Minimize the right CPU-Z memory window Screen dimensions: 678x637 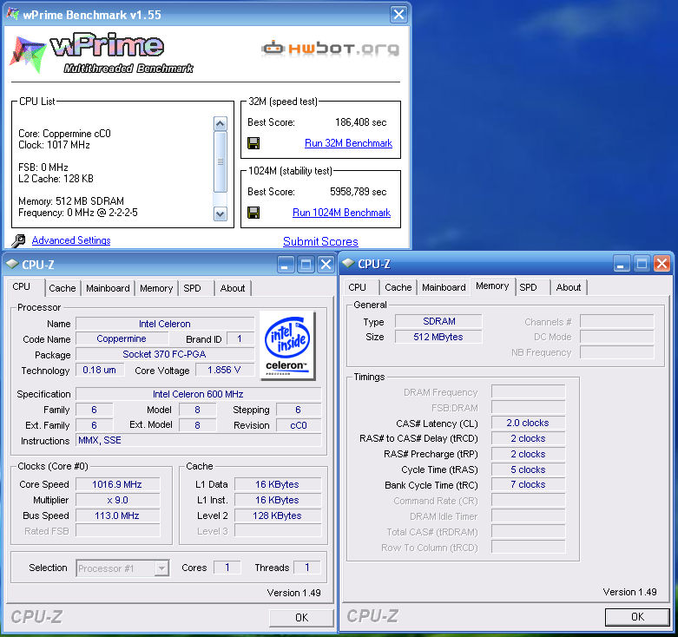(x=621, y=264)
